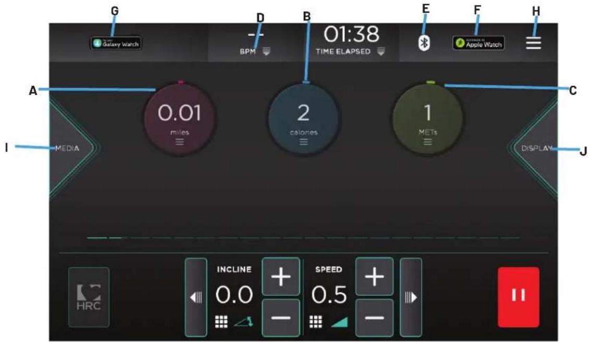Open the incline keypad grid icon

[x=221, y=322]
